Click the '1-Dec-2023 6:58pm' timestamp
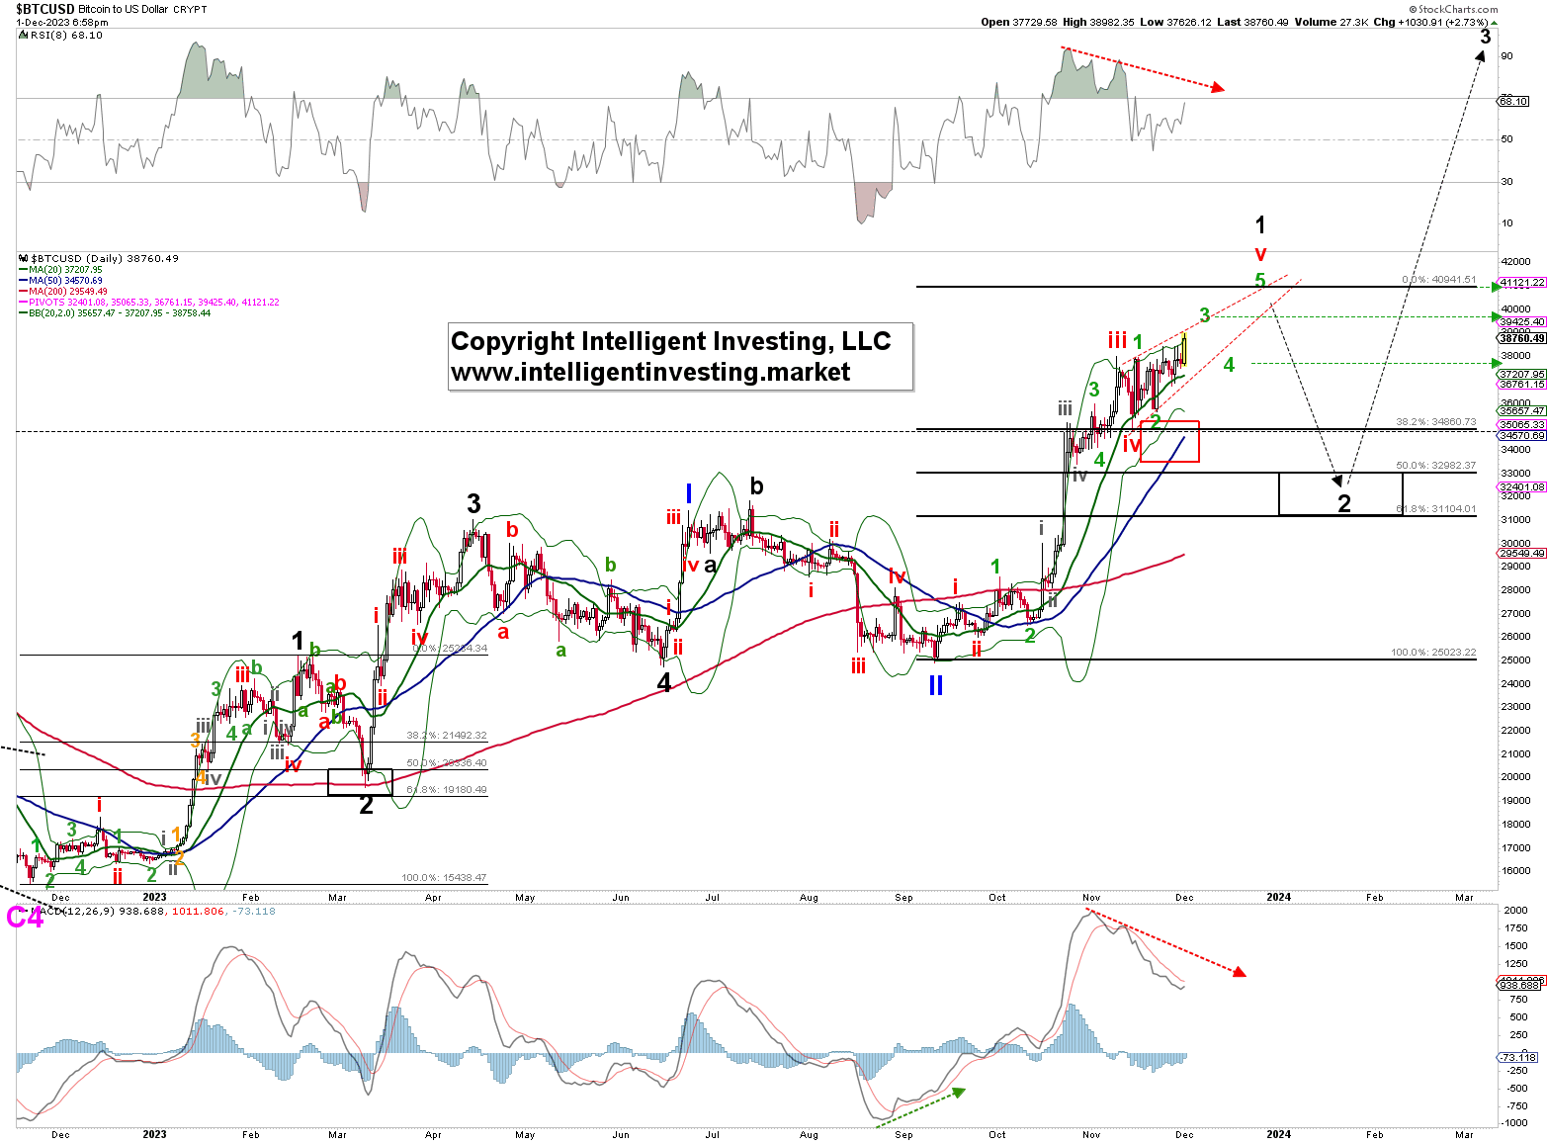Screen dimensions: 1547x1144 (62, 22)
